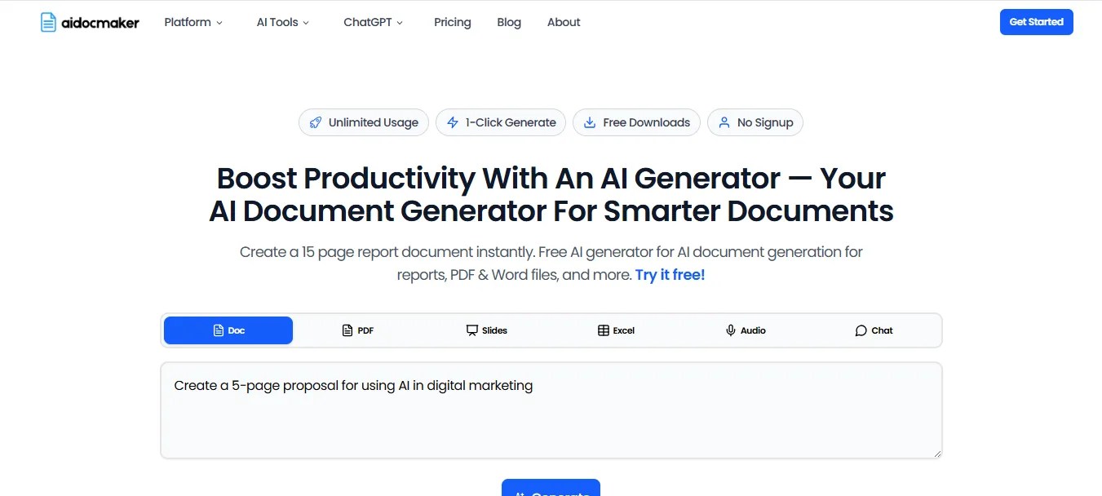
Task: Select the Audio microphone icon
Action: 731,330
